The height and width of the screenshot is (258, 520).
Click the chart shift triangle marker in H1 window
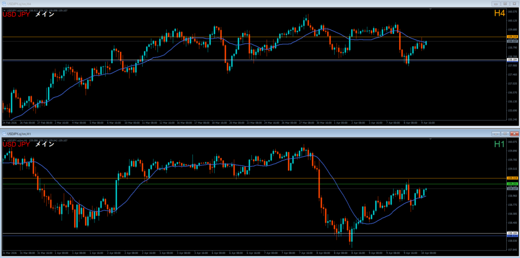pos(431,140)
